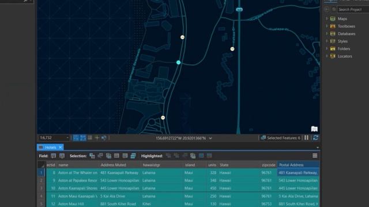This screenshot has height=207, width=369.
Task: Open the coordinate display units dropdown
Action: click(x=210, y=138)
